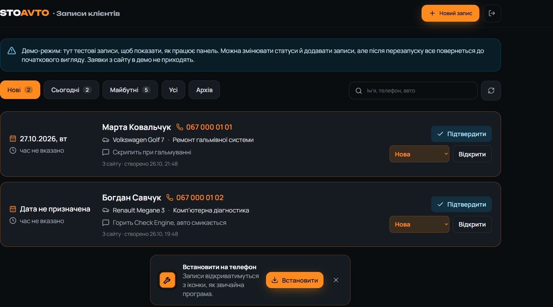Dismiss the install-on-phone banner

(x=336, y=280)
